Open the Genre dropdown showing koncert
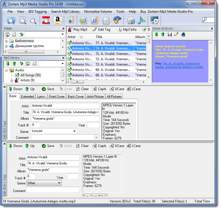The width and height of the screenshot is (221, 210). click(x=74, y=131)
